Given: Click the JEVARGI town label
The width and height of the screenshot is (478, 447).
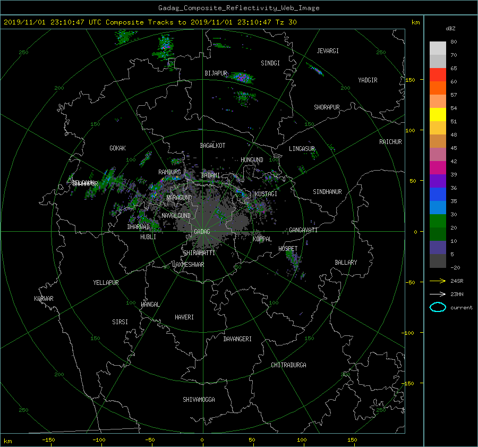Looking at the screenshot, I should 328,51.
